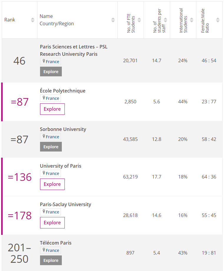This screenshot has height=271, width=224.
Task: Click the location pin in Télécom Paris's France tag
Action: click(x=44, y=250)
